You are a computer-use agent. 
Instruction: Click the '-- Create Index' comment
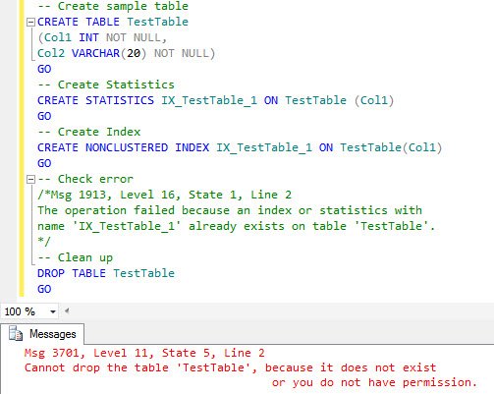click(89, 132)
